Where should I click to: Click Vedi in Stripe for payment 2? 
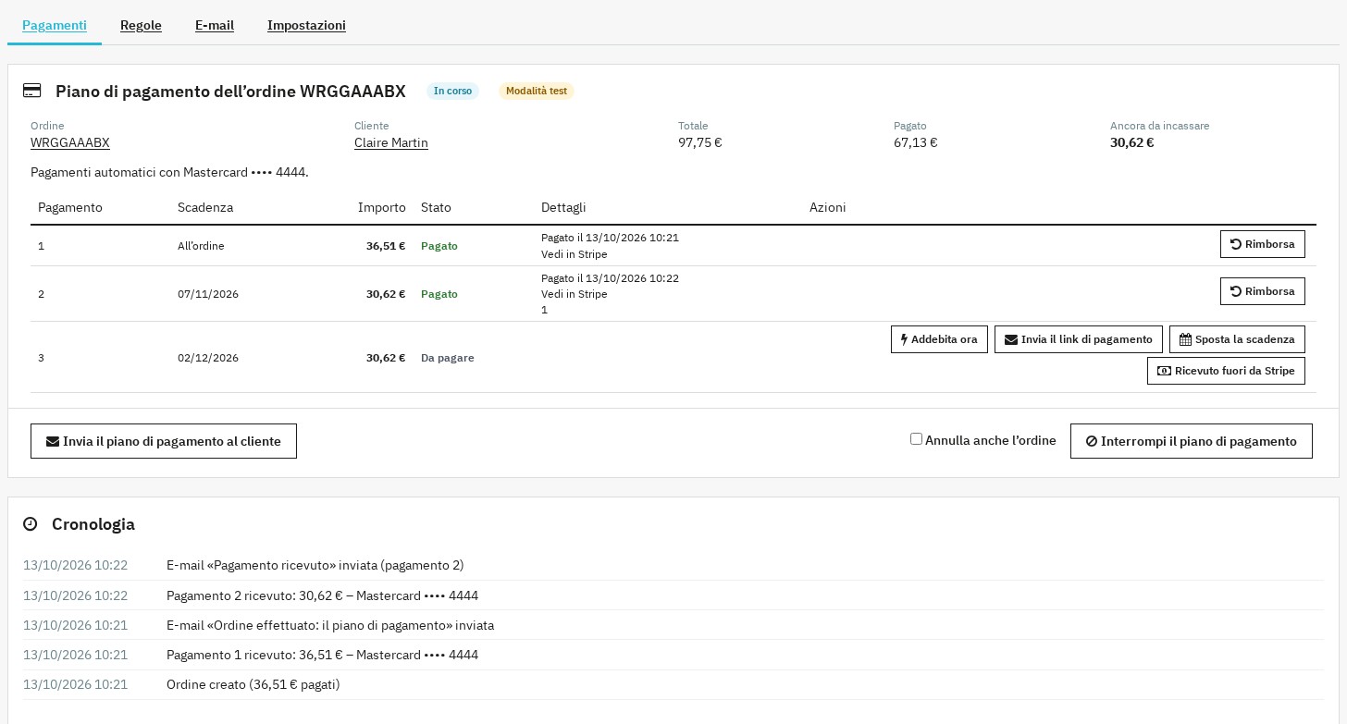[x=575, y=294]
